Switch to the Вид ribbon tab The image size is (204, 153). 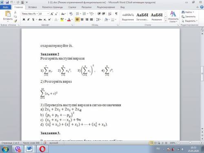point(122,7)
